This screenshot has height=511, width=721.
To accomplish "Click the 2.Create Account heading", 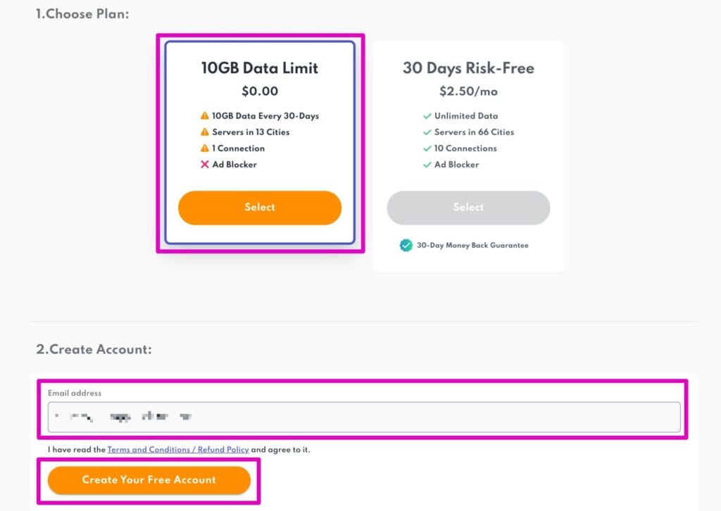I will click(x=94, y=349).
